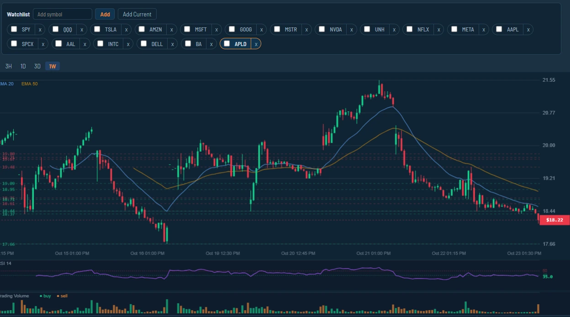Tick the TSLA watchlist checkbox

click(97, 29)
